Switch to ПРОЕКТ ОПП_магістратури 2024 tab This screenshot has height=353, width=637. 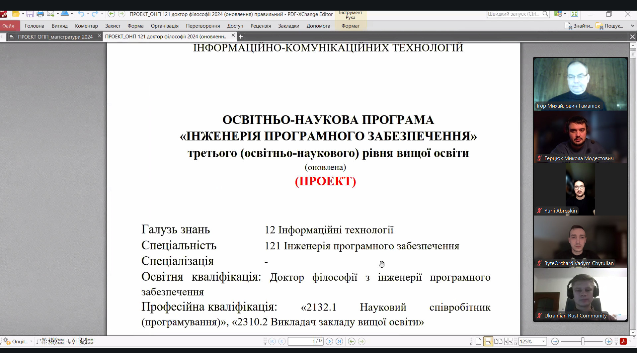pyautogui.click(x=55, y=37)
